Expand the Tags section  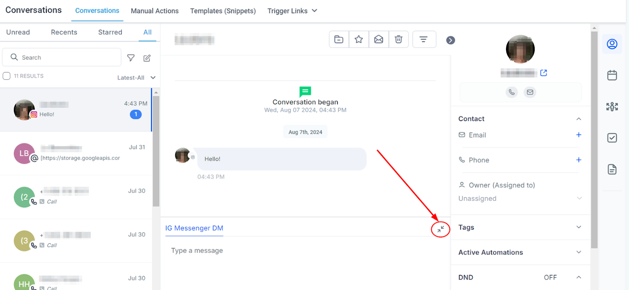[579, 227]
